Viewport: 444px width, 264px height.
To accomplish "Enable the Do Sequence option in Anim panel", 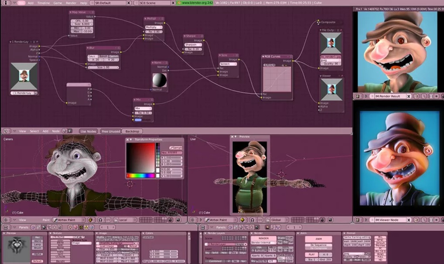I will click(318, 246).
